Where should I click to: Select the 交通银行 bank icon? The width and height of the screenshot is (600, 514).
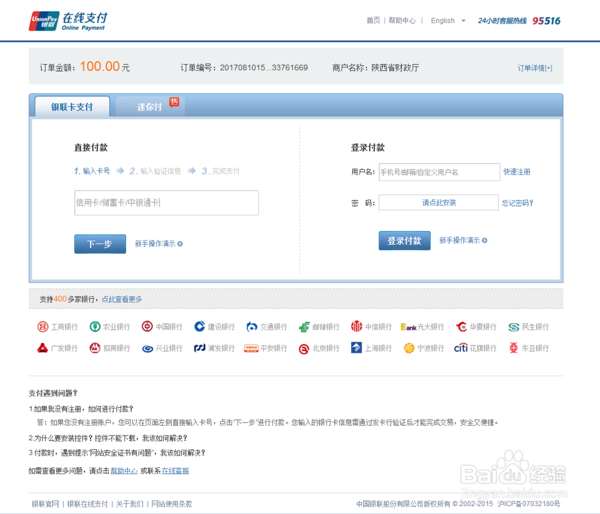[252, 327]
